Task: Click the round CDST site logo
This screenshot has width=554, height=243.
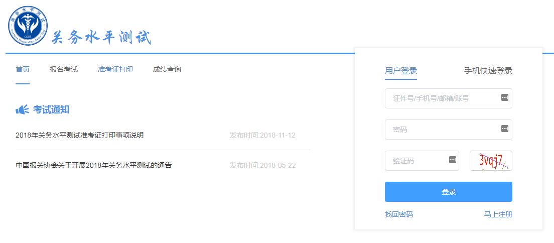Action: tap(28, 26)
